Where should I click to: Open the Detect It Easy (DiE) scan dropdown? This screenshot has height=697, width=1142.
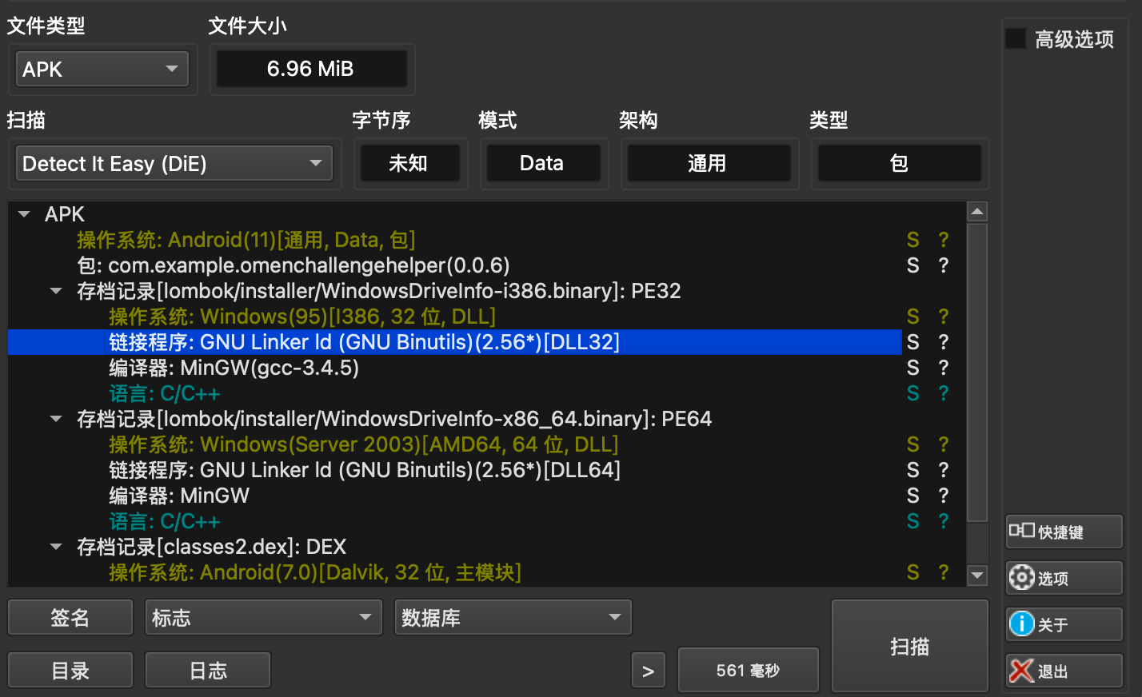(174, 163)
